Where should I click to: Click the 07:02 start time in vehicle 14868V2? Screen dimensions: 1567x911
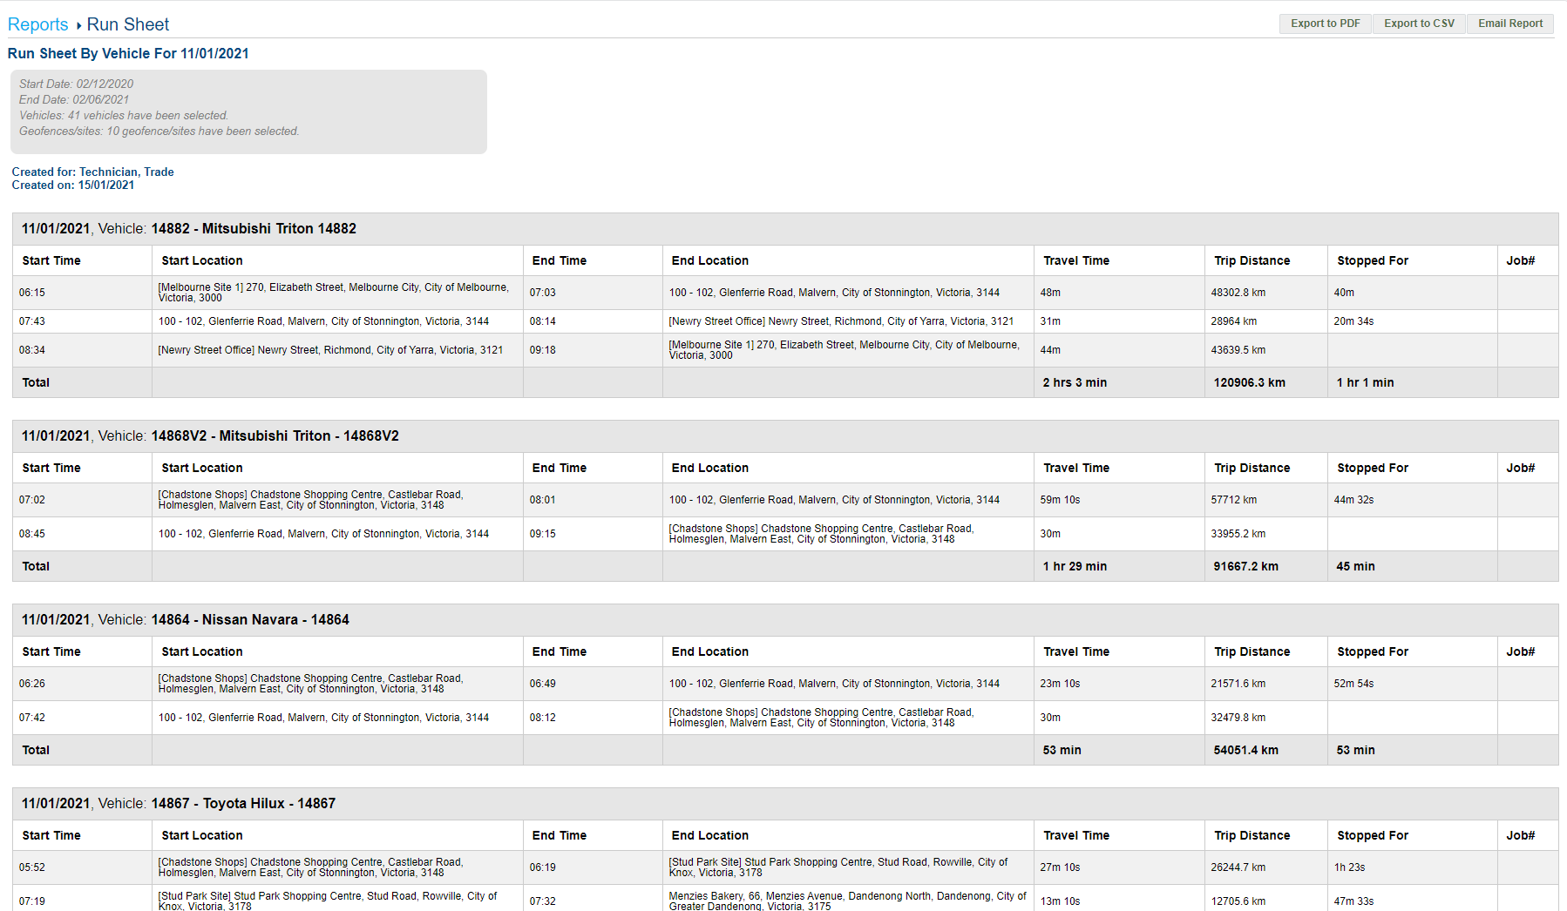coord(32,500)
